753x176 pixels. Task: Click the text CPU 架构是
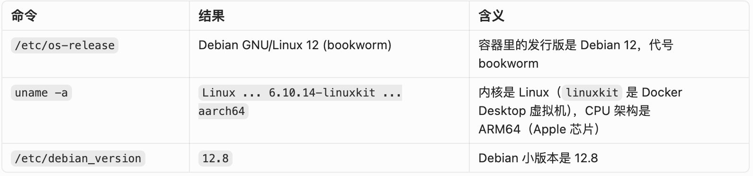(618, 111)
